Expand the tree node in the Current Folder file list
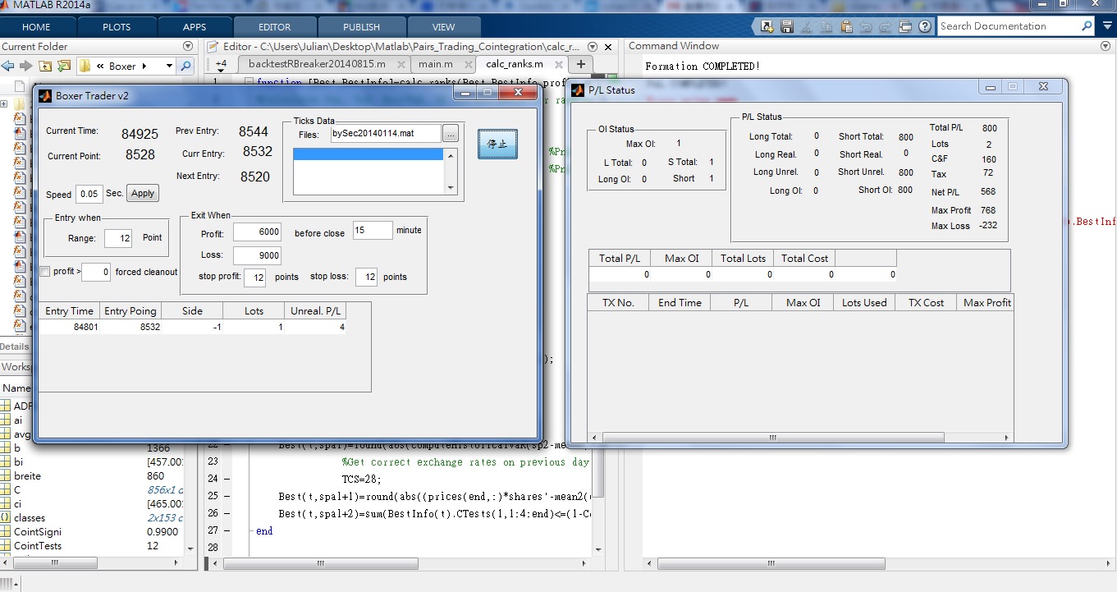This screenshot has width=1117, height=592. (4, 104)
